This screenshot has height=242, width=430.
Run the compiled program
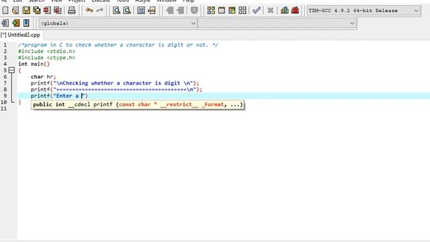click(x=221, y=11)
